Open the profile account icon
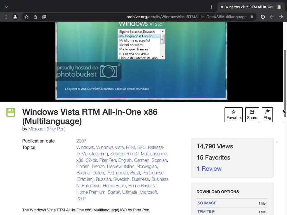 pyautogui.click(x=15, y=17)
